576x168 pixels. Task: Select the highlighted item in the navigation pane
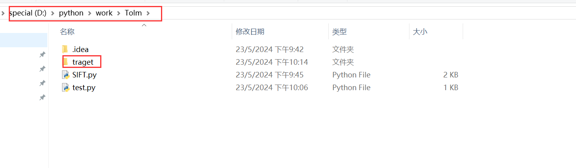23,40
